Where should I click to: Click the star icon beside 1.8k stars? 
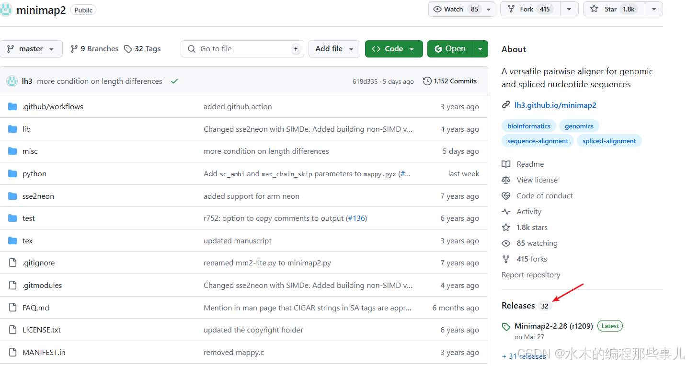tap(506, 227)
